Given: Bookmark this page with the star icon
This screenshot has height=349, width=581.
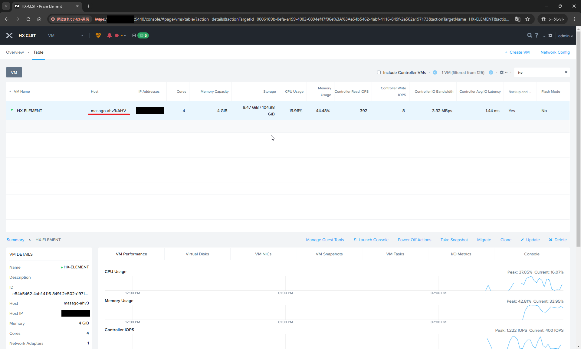Looking at the screenshot, I should (527, 19).
